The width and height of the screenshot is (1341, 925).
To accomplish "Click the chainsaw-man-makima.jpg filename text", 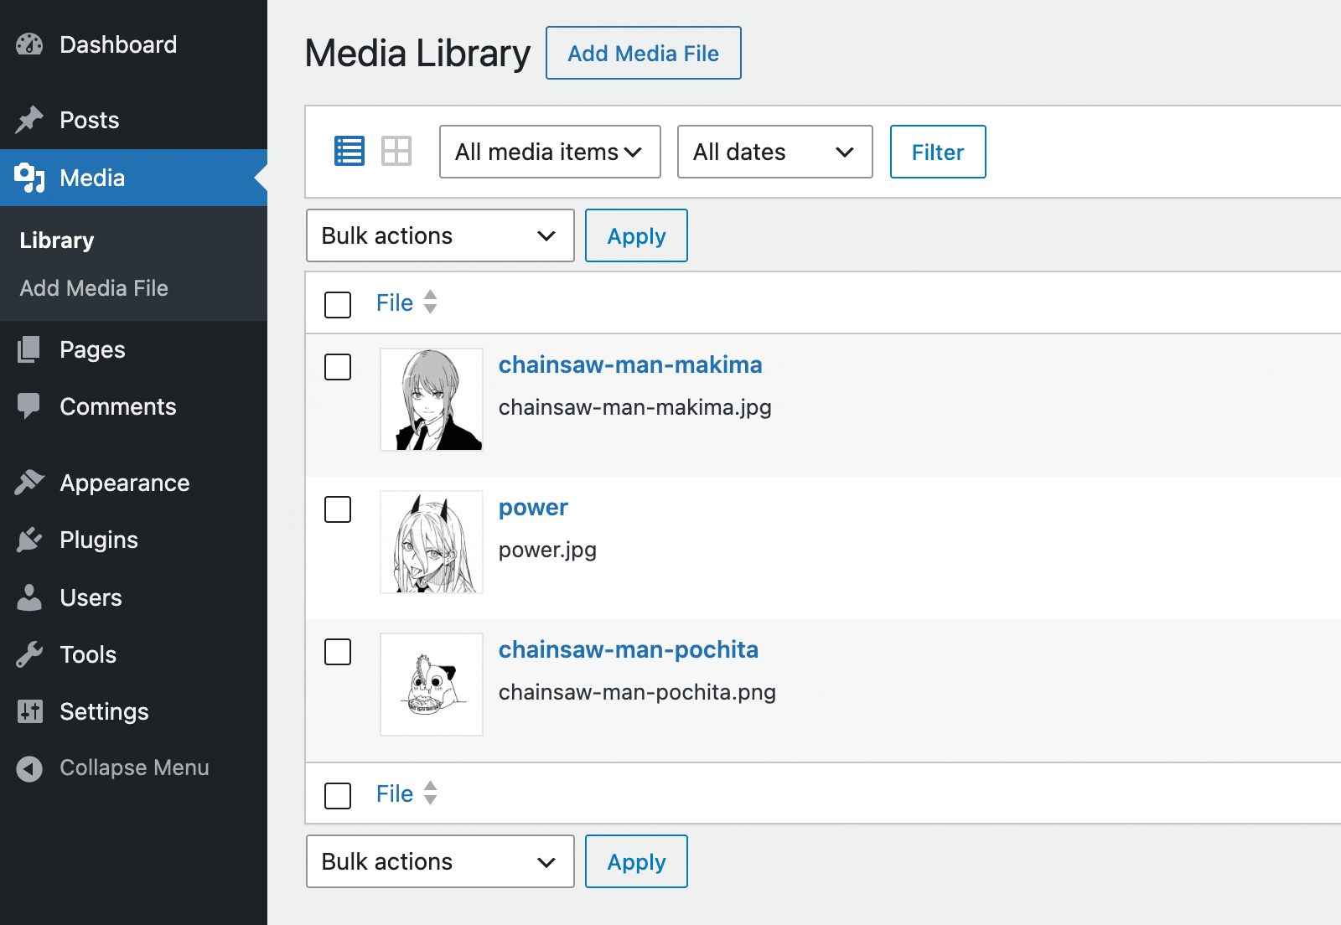I will (x=634, y=407).
